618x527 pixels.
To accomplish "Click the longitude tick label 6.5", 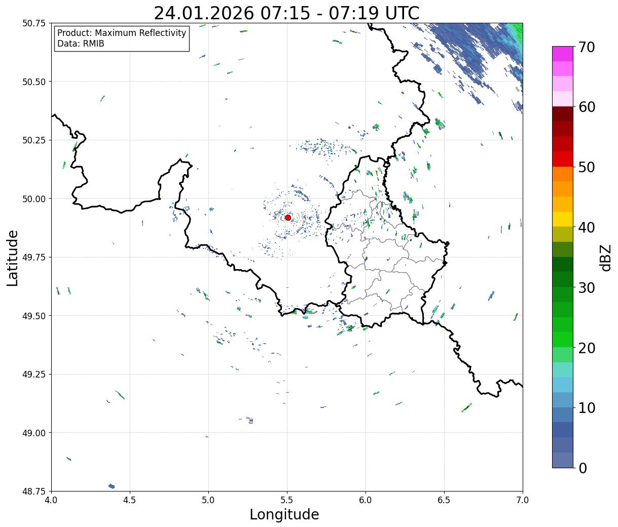I will pyautogui.click(x=444, y=500).
